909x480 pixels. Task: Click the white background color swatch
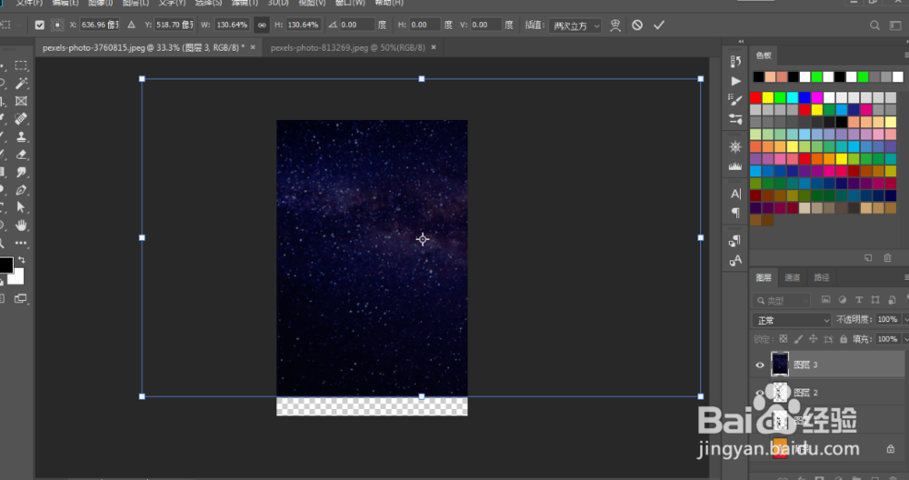pyautogui.click(x=17, y=277)
